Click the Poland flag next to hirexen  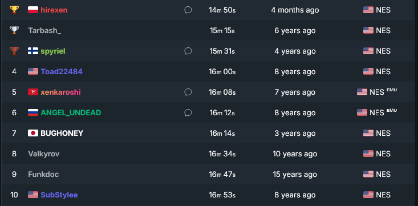pos(33,10)
